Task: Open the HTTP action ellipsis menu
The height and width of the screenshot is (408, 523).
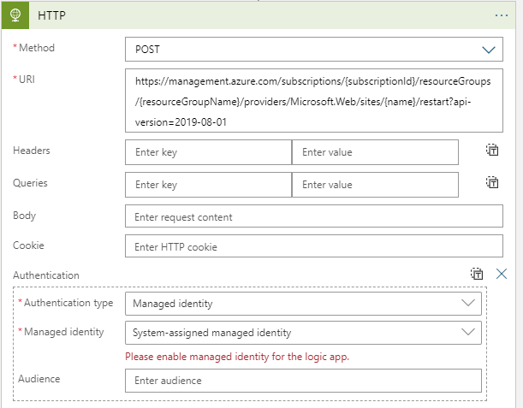Action: 502,15
